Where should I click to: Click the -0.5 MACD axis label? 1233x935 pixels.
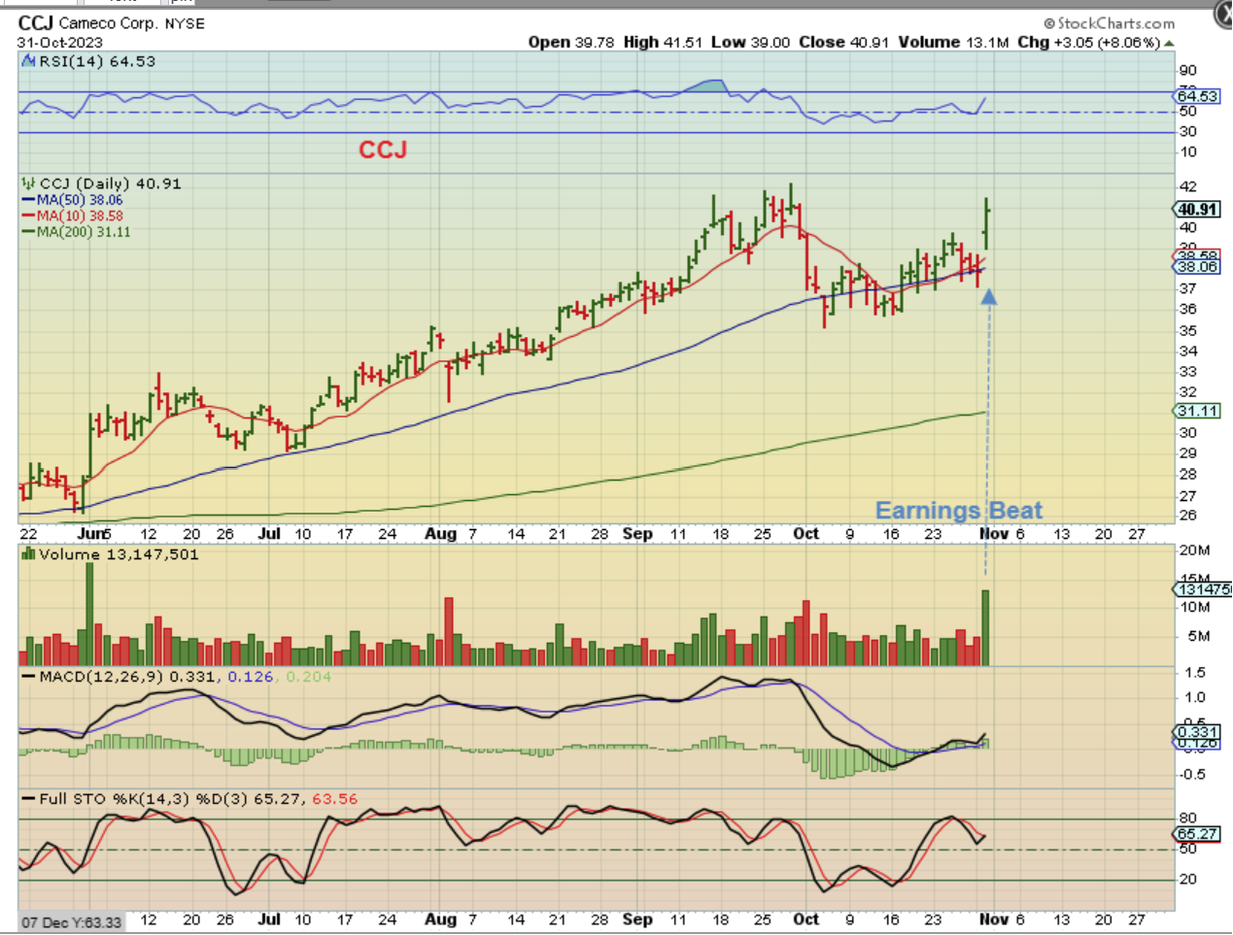tap(1193, 774)
